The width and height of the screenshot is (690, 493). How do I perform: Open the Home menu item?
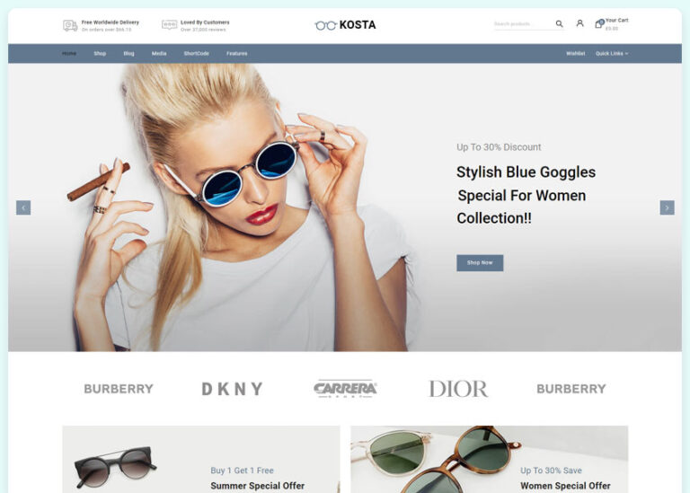pos(69,54)
